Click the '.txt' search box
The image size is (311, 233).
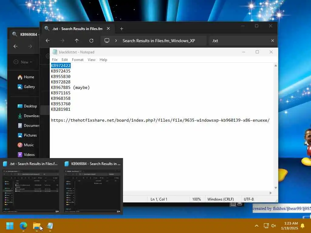point(240,41)
